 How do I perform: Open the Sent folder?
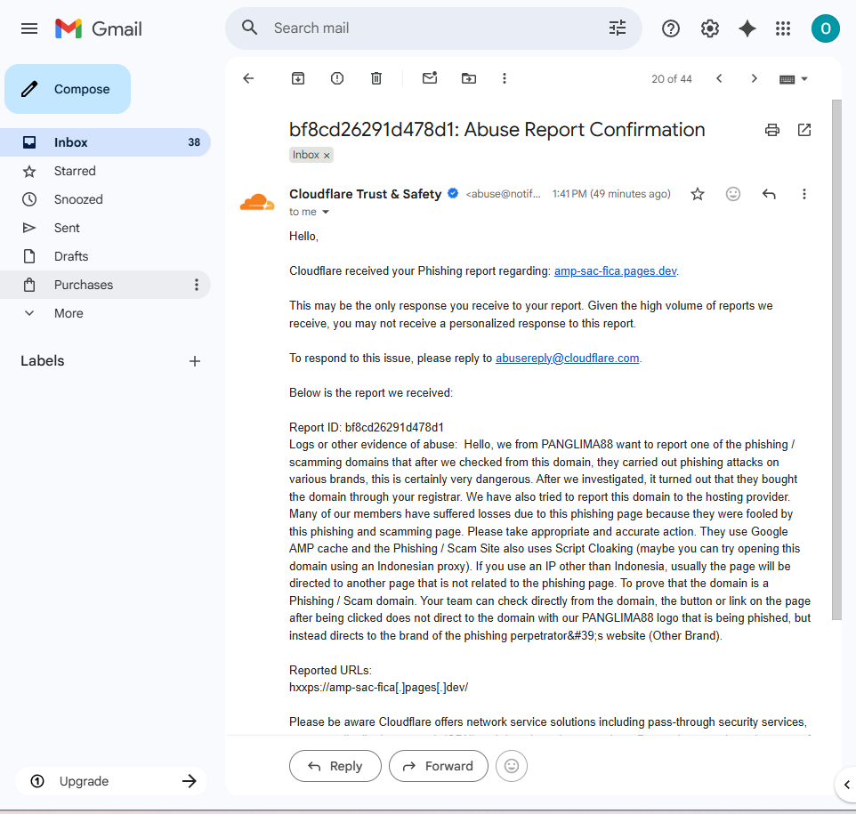coord(105,228)
